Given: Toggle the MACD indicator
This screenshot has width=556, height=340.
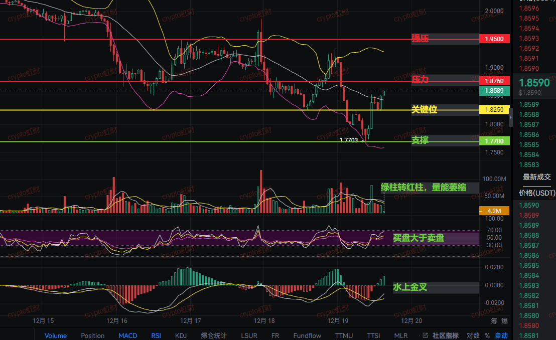Looking at the screenshot, I should (127, 335).
